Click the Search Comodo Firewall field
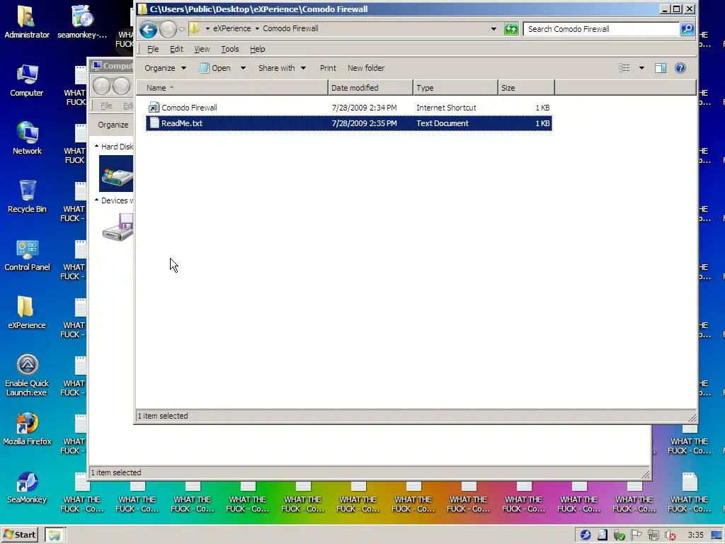The width and height of the screenshot is (725, 544). click(x=601, y=29)
